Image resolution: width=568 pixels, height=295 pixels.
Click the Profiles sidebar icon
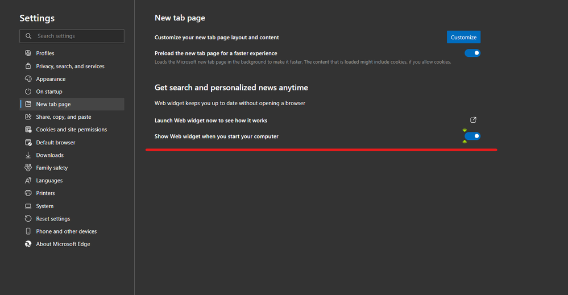pos(28,53)
